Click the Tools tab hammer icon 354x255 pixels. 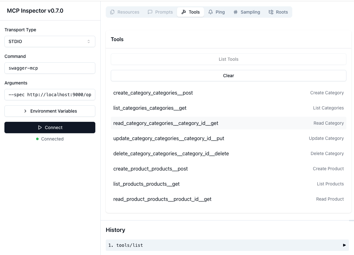pyautogui.click(x=184, y=12)
